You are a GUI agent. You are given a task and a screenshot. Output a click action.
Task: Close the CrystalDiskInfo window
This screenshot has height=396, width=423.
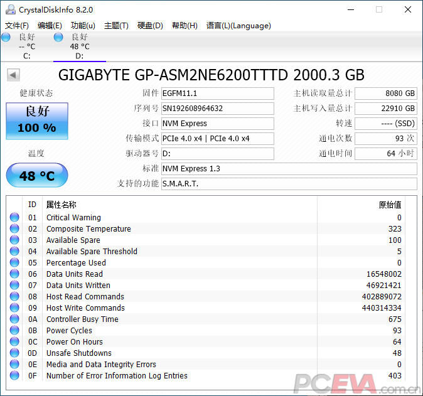point(408,9)
